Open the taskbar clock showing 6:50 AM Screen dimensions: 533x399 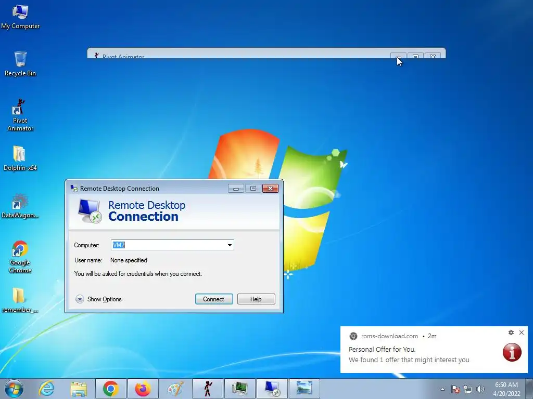tap(506, 389)
